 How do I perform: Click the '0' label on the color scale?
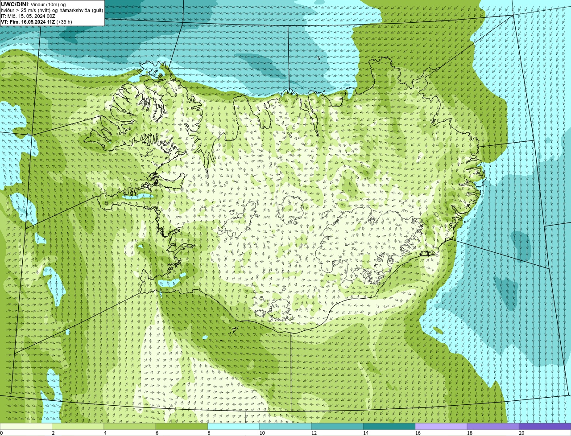[2, 433]
